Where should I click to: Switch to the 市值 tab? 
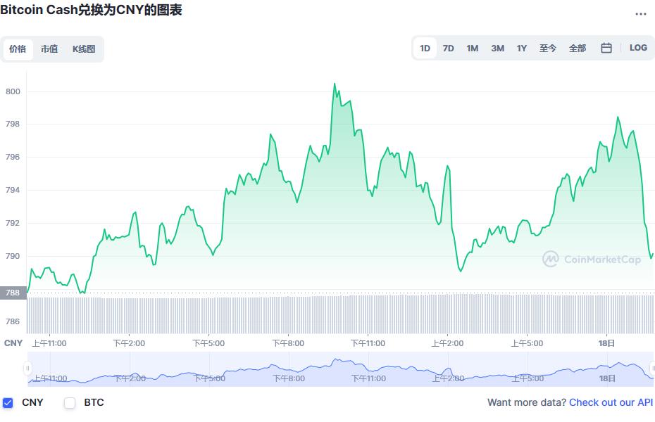click(50, 49)
